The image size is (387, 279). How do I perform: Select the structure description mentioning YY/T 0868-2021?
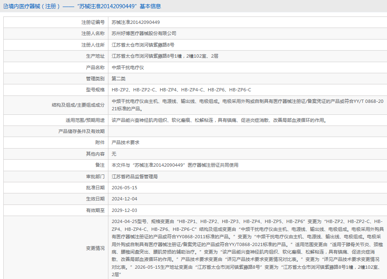pos(248,105)
